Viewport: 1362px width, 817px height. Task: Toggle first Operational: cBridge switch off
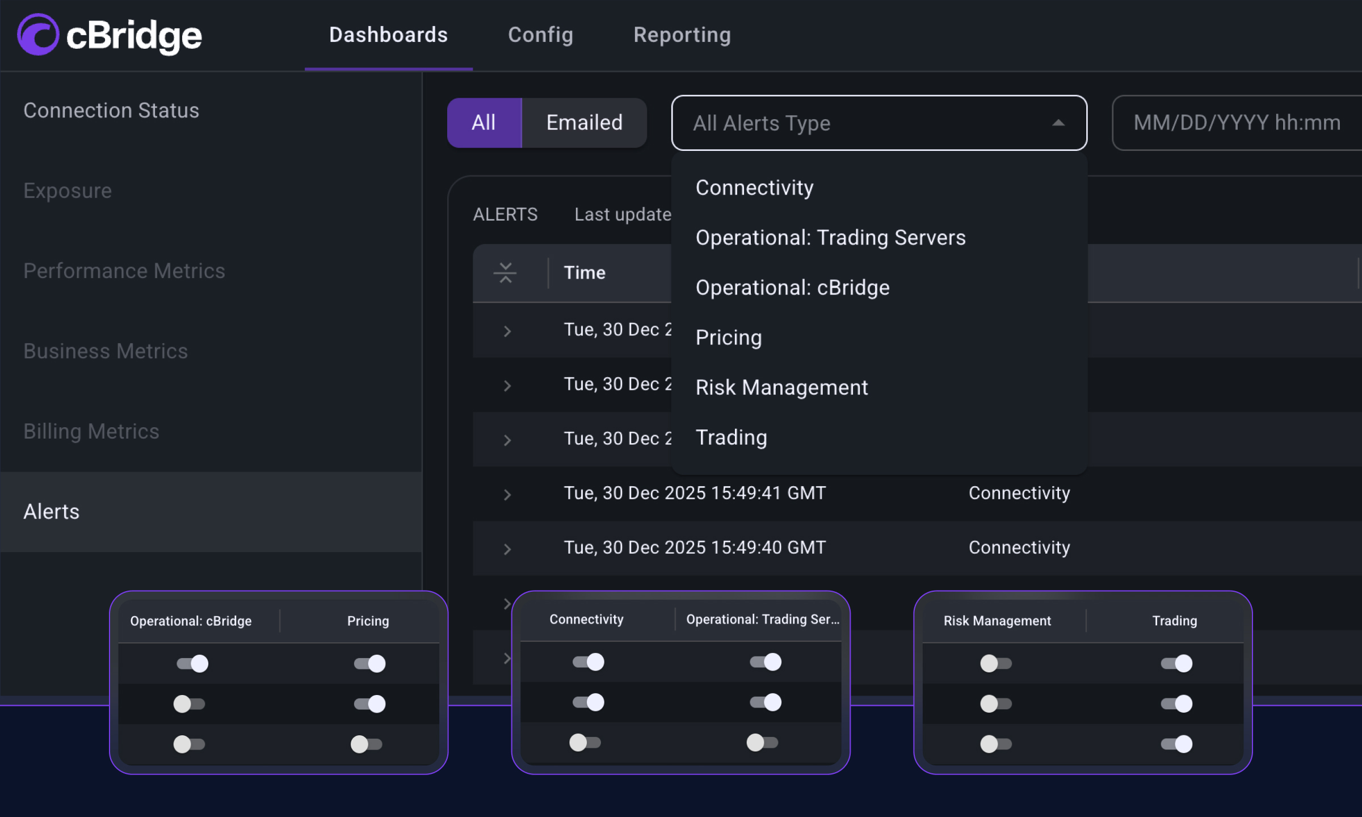pos(192,663)
